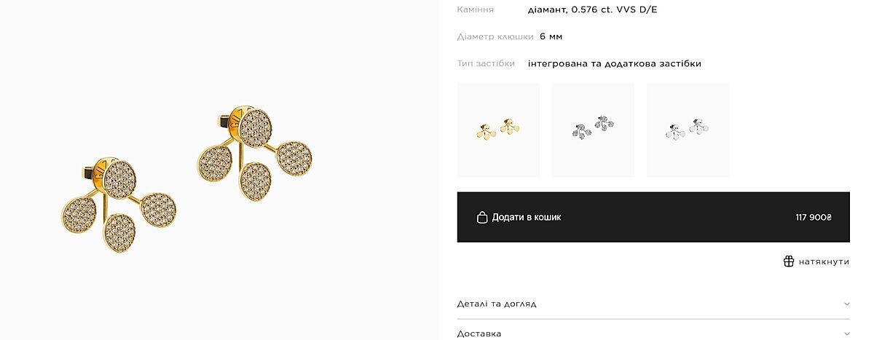The width and height of the screenshot is (874, 340).
Task: Choose the plain white gold earrings thumbnail
Action: pyautogui.click(x=688, y=130)
